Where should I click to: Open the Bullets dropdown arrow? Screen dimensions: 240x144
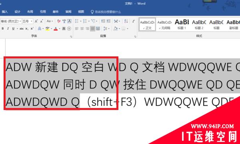(80, 21)
